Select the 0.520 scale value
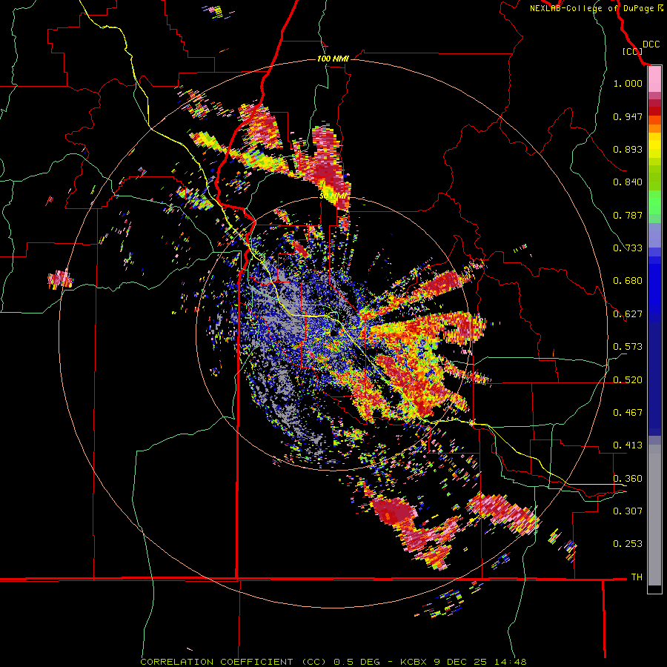Screen dimensions: 667x667 point(628,380)
